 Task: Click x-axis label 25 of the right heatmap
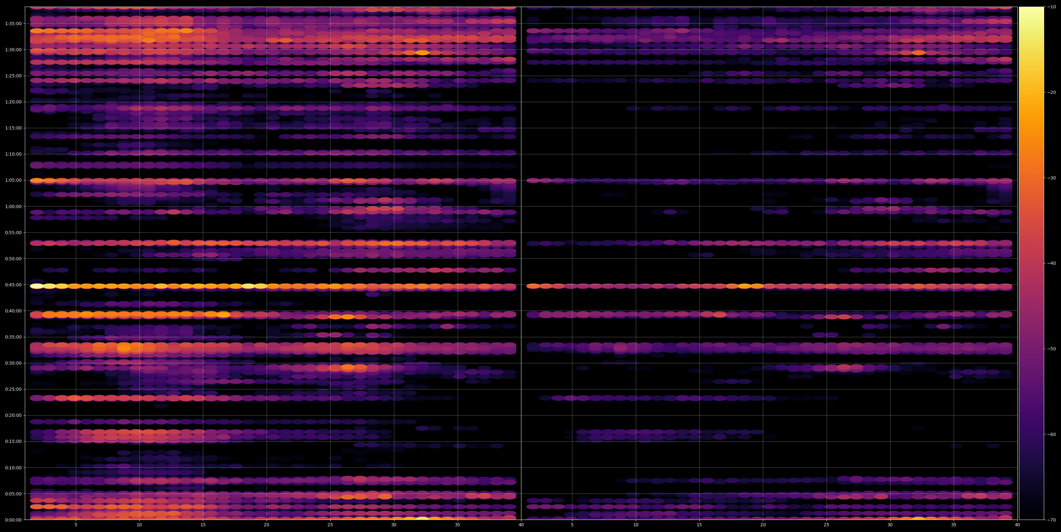click(827, 525)
